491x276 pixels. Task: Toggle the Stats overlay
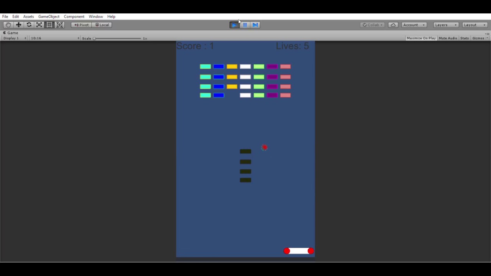(465, 38)
